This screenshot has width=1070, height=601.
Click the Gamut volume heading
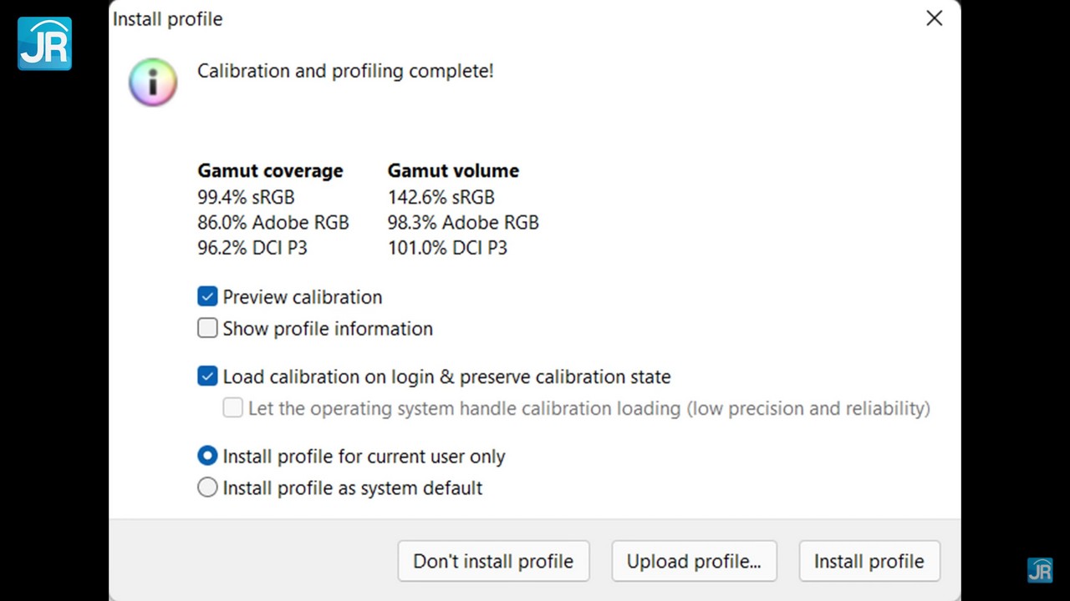point(453,171)
